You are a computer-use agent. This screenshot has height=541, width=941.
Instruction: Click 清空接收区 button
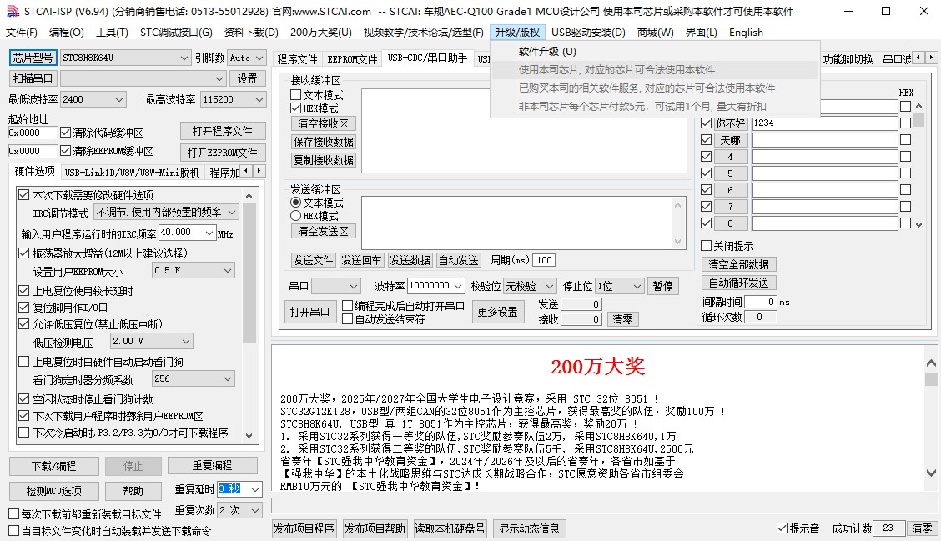point(324,123)
